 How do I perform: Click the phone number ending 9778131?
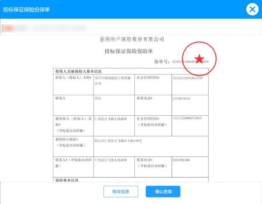[181, 98]
